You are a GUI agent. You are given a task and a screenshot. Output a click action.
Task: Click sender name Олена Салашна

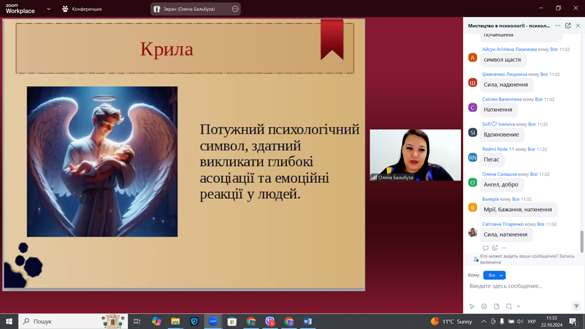499,174
